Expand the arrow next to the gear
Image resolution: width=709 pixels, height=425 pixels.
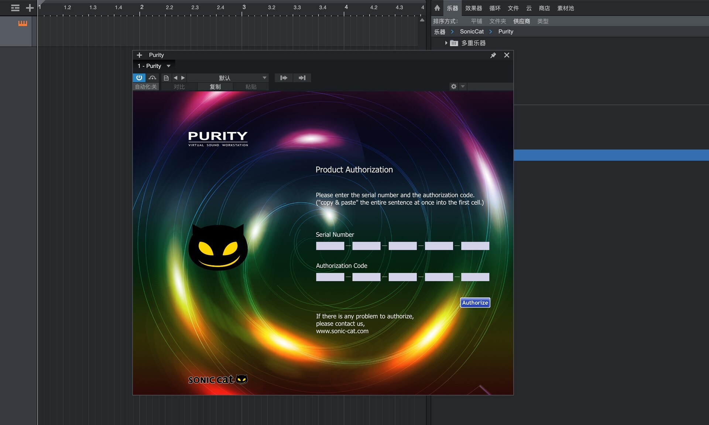point(463,86)
